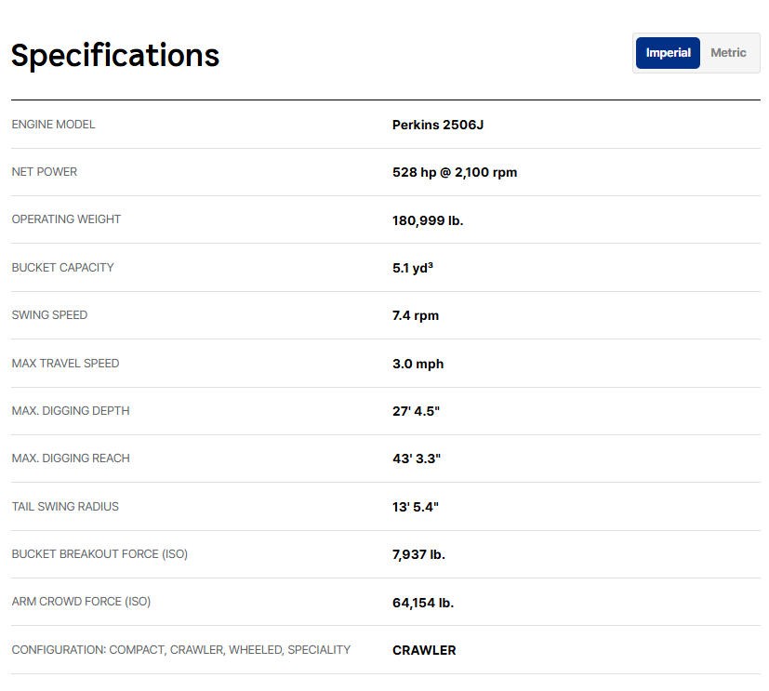Viewport: 769px width, 691px height.
Task: Select the 64,154 lb. arm crowd value
Action: (422, 603)
